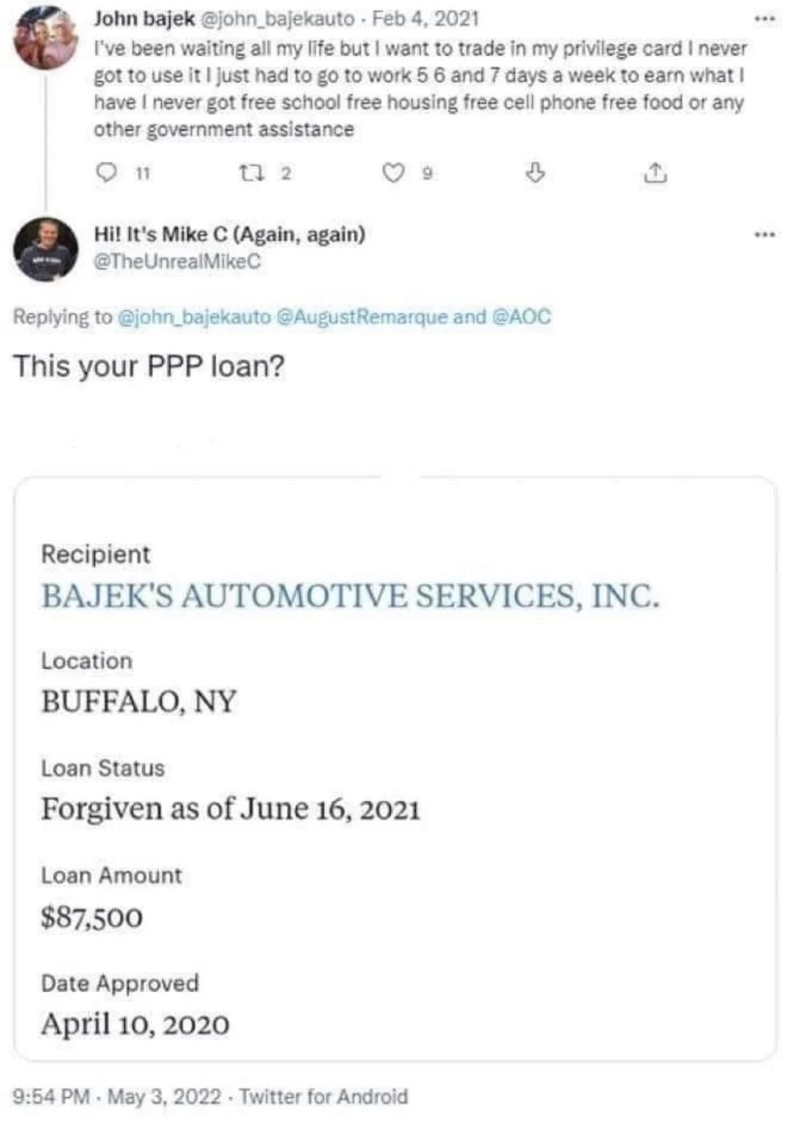Click the "Hi! It's Mike C (Again, again)" name
The height and width of the screenshot is (1122, 794).
pyautogui.click(x=230, y=234)
